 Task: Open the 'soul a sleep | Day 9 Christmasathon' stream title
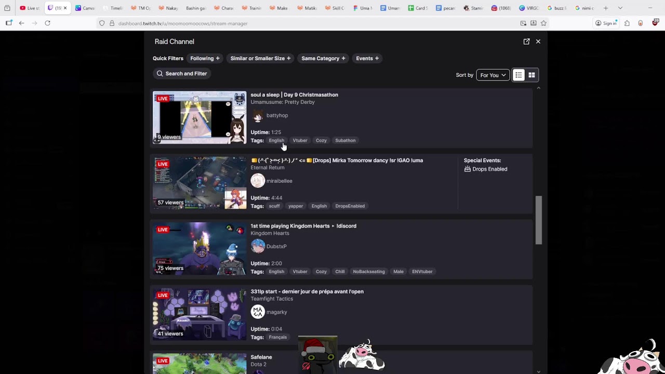click(x=294, y=95)
